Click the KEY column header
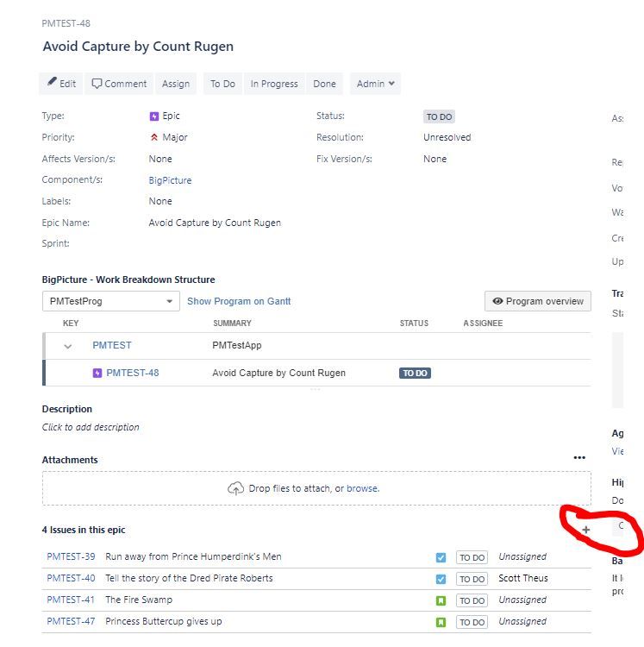This screenshot has height=647, width=644. (x=71, y=323)
